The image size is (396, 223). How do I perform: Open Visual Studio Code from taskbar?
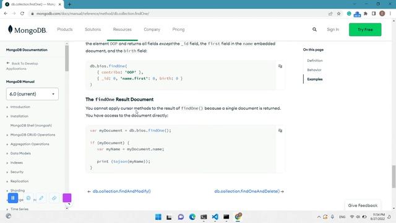215,217
